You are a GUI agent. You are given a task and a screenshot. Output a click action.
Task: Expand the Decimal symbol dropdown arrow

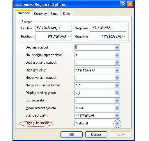[117, 48]
